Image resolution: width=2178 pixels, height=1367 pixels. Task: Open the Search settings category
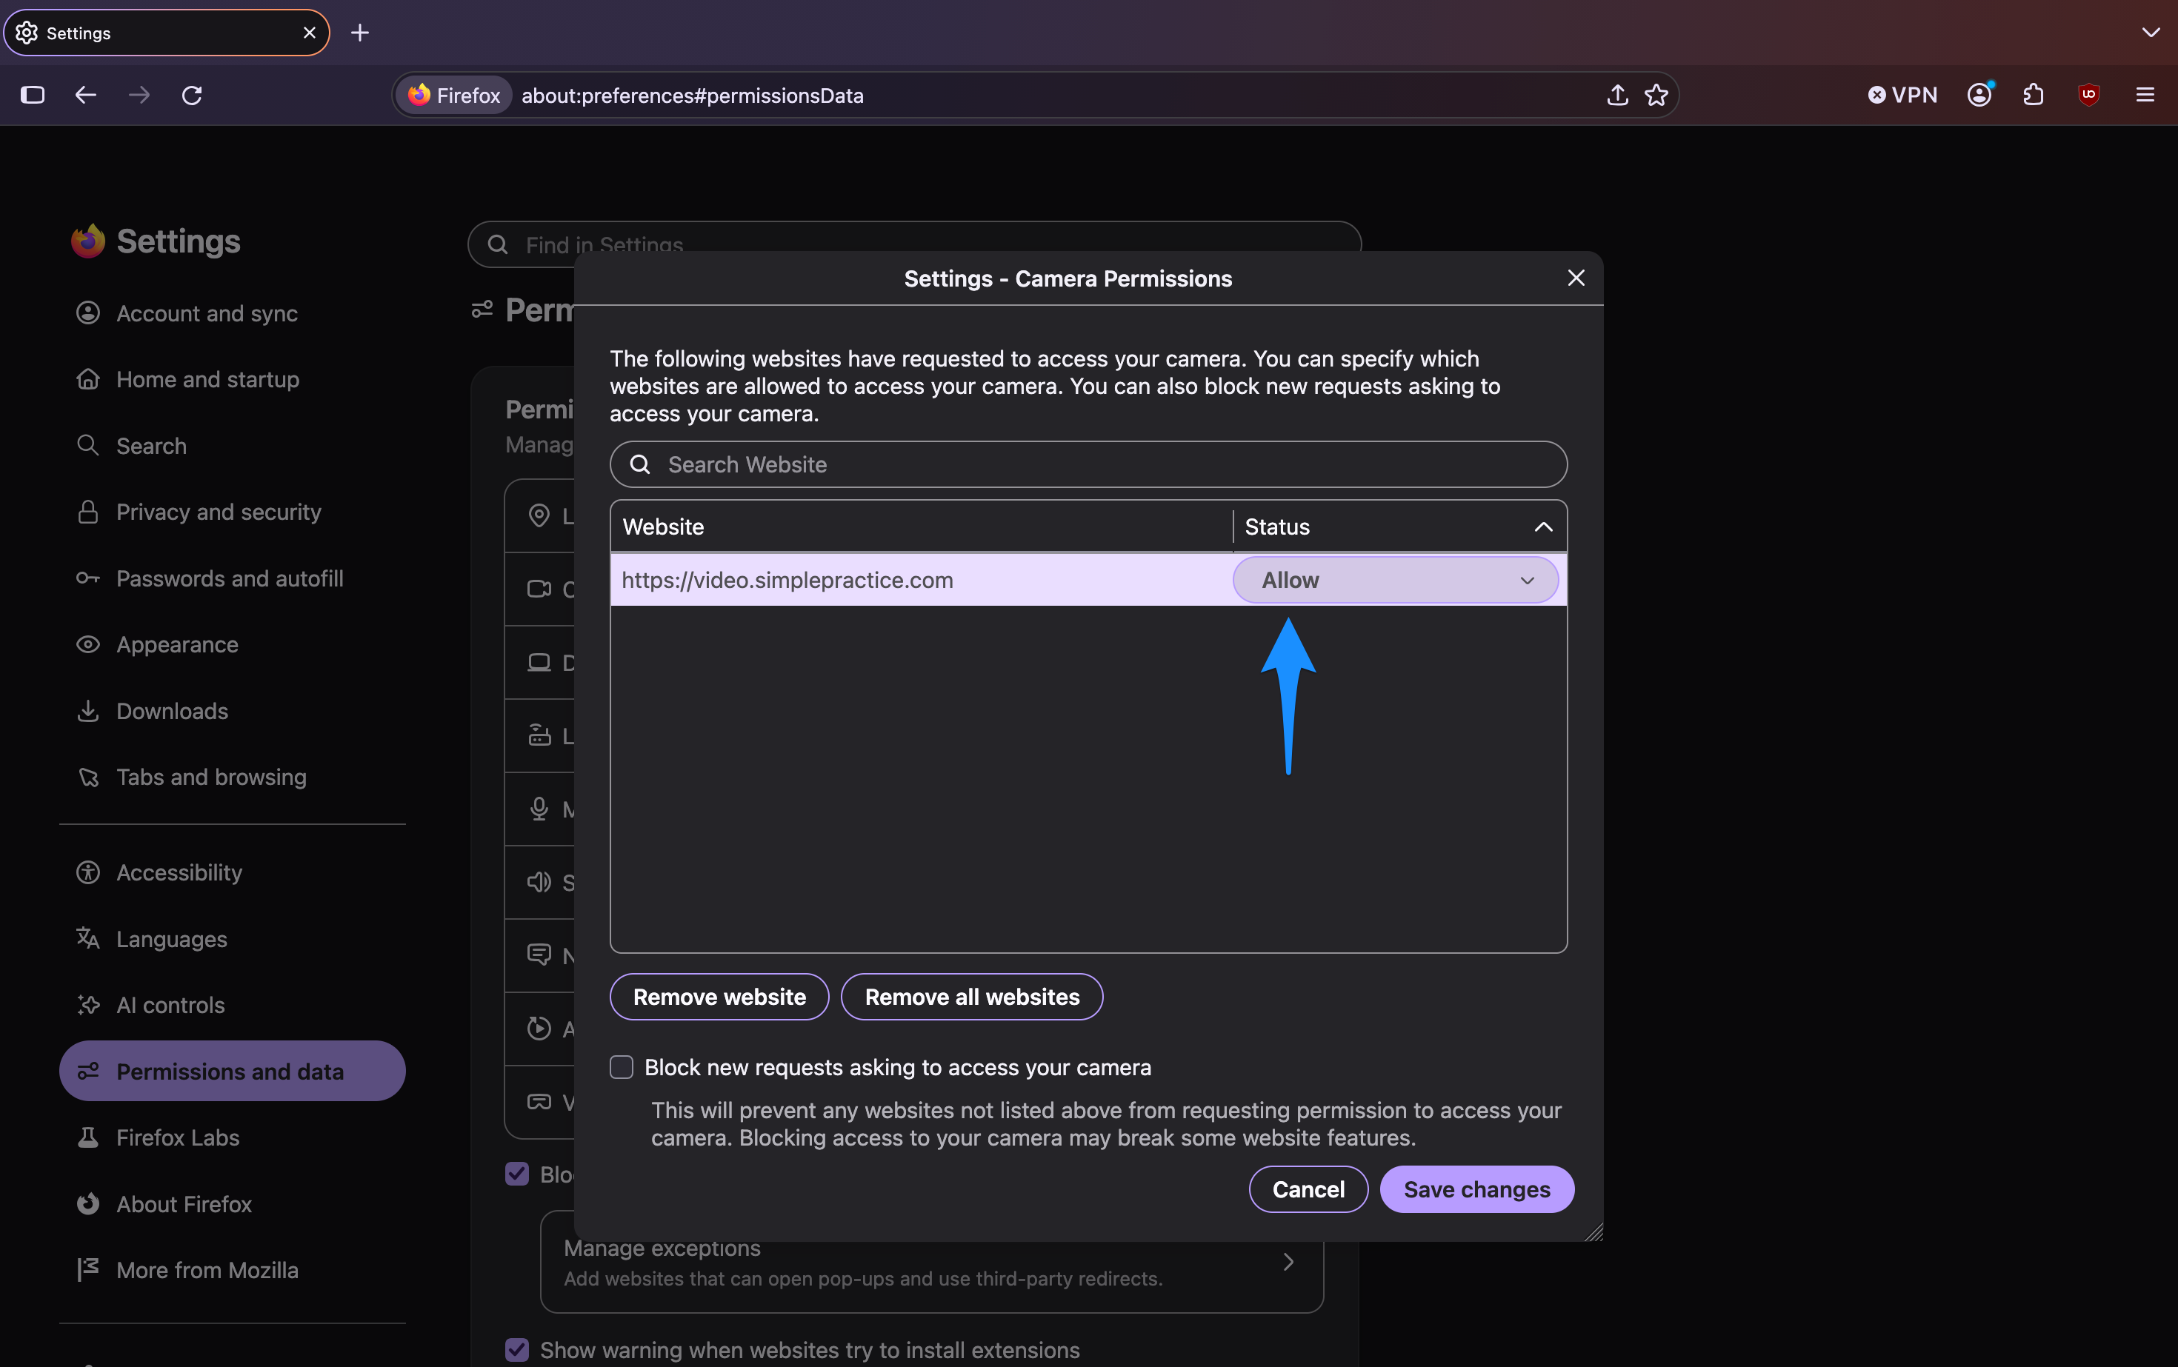(x=232, y=446)
